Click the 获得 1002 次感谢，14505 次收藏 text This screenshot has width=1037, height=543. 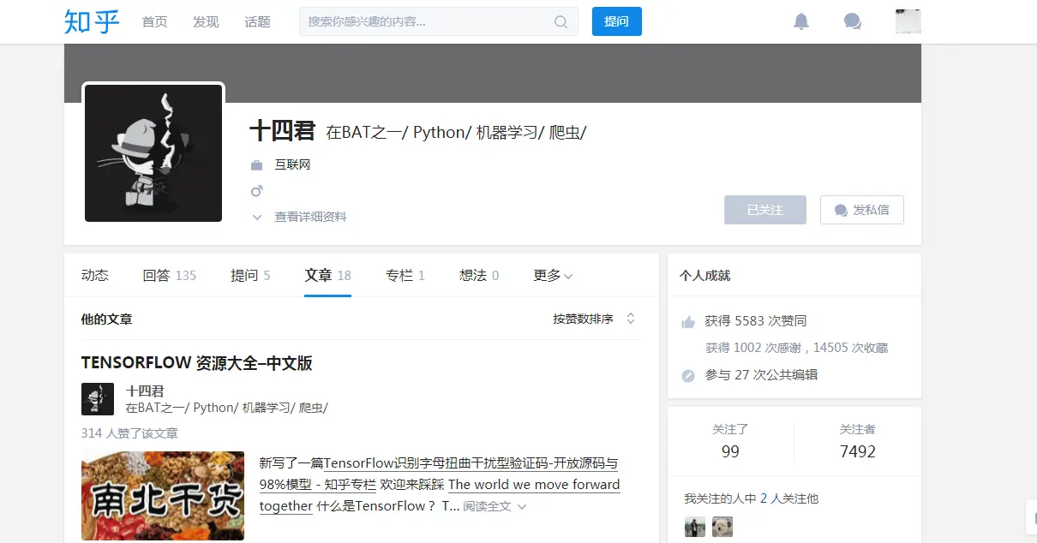click(797, 349)
